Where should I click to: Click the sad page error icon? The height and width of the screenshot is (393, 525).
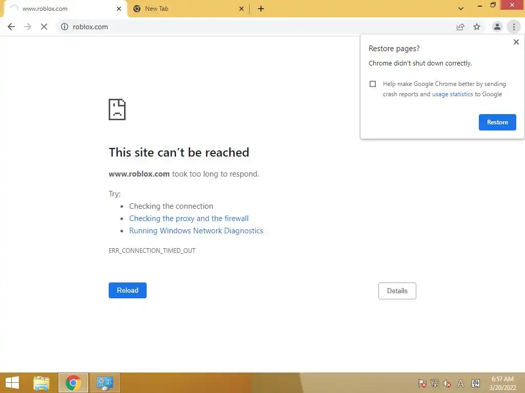[117, 110]
